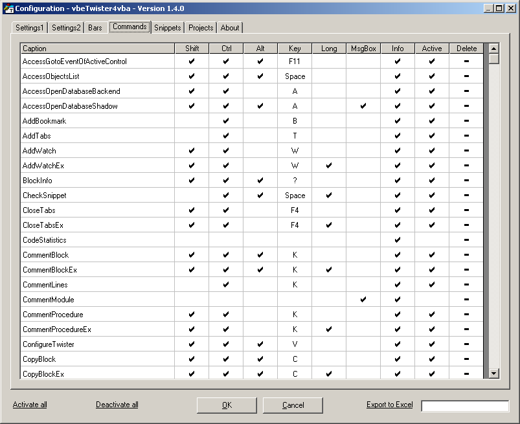Show the About tab
The width and height of the screenshot is (520, 424).
230,28
